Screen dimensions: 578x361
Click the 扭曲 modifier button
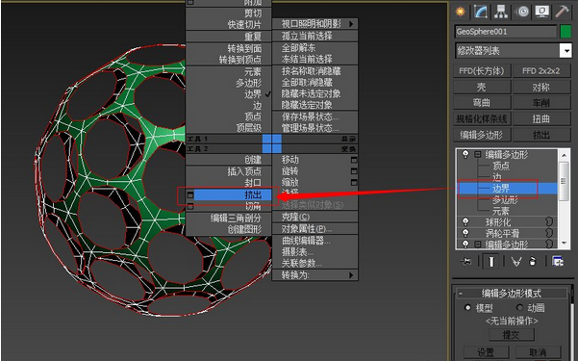point(541,118)
